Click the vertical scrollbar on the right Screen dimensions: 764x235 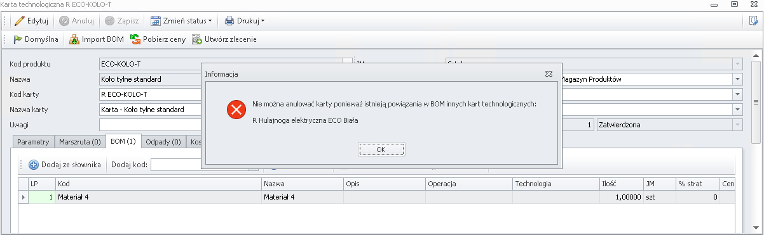[756, 102]
